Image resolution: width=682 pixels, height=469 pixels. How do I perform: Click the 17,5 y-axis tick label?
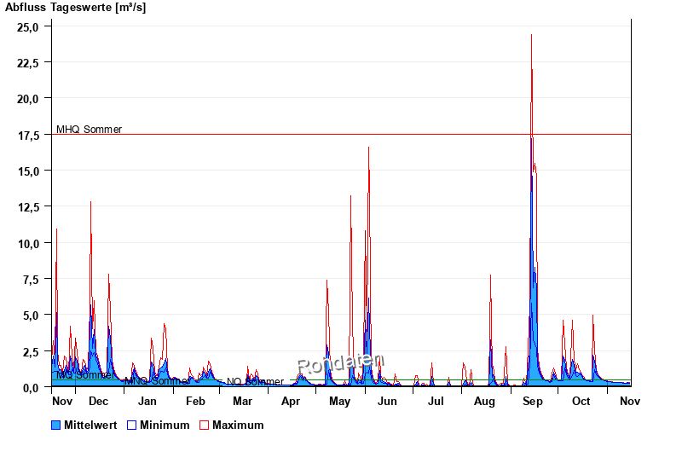28,135
